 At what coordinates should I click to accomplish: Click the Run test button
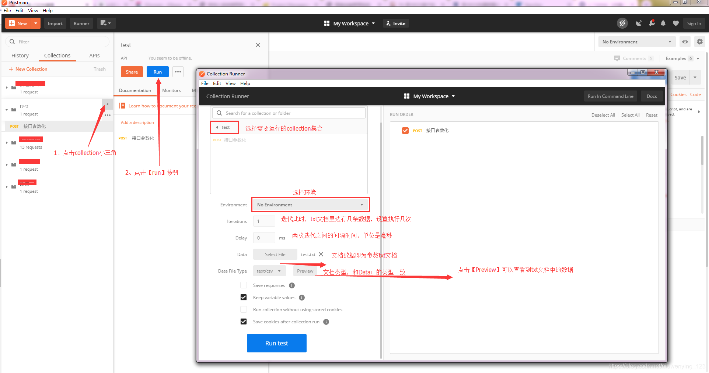pos(277,343)
